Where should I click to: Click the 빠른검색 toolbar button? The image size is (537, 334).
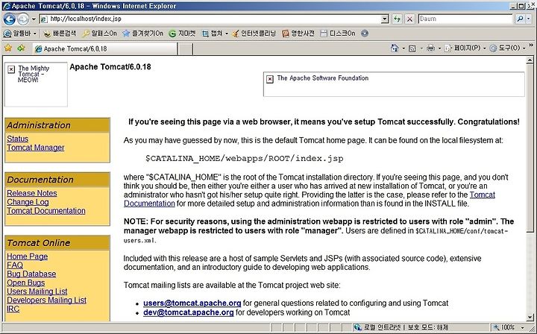click(x=60, y=34)
